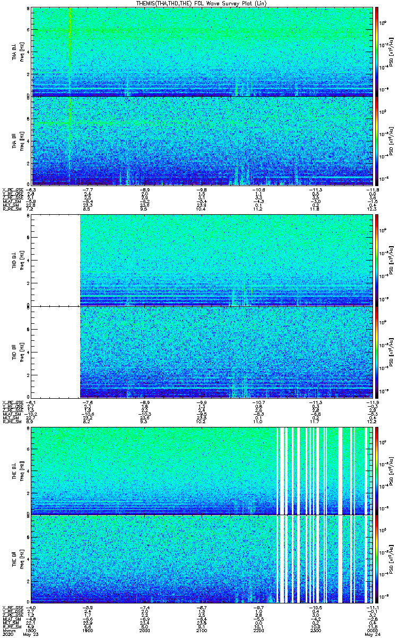Click the 'May 24' date label

(x=373, y=635)
